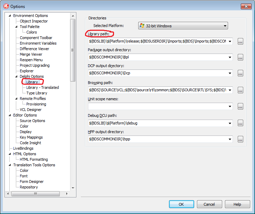Expand Library path dropdown arrow
This screenshot has height=214, width=255.
click(229, 41)
